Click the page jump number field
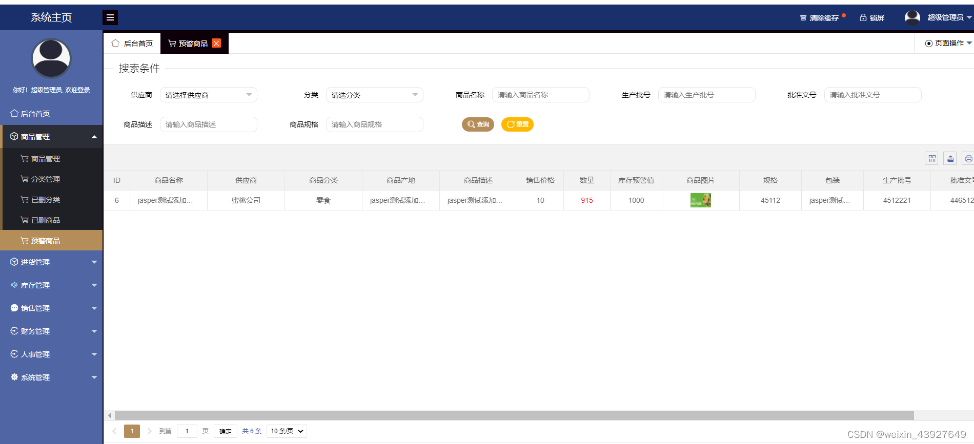Viewport: 974px width, 444px height. [187, 431]
